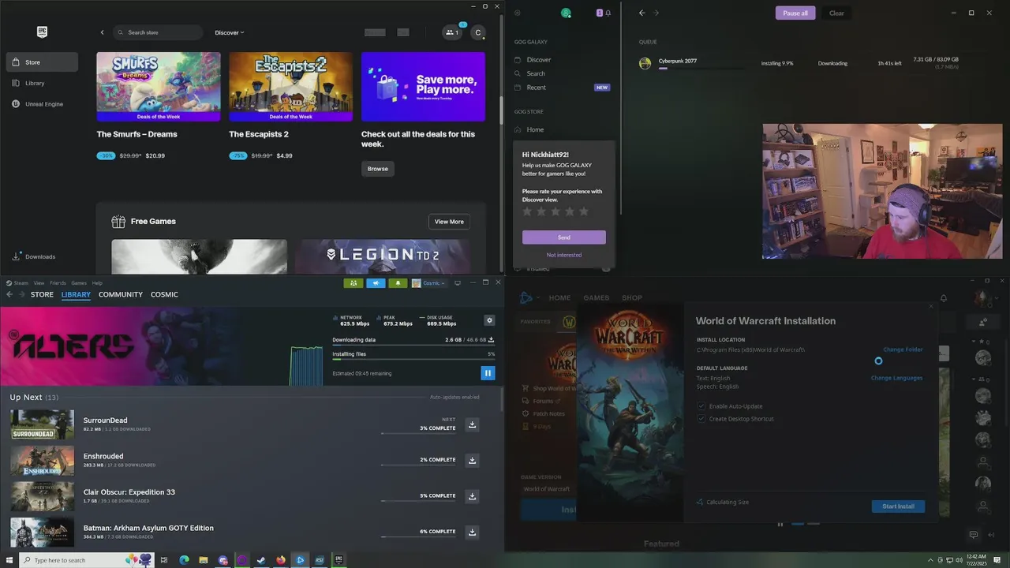
Task: Open Battle.net HOME tab
Action: pos(559,298)
